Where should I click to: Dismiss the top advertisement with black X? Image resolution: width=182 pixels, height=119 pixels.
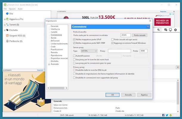coord(174,12)
